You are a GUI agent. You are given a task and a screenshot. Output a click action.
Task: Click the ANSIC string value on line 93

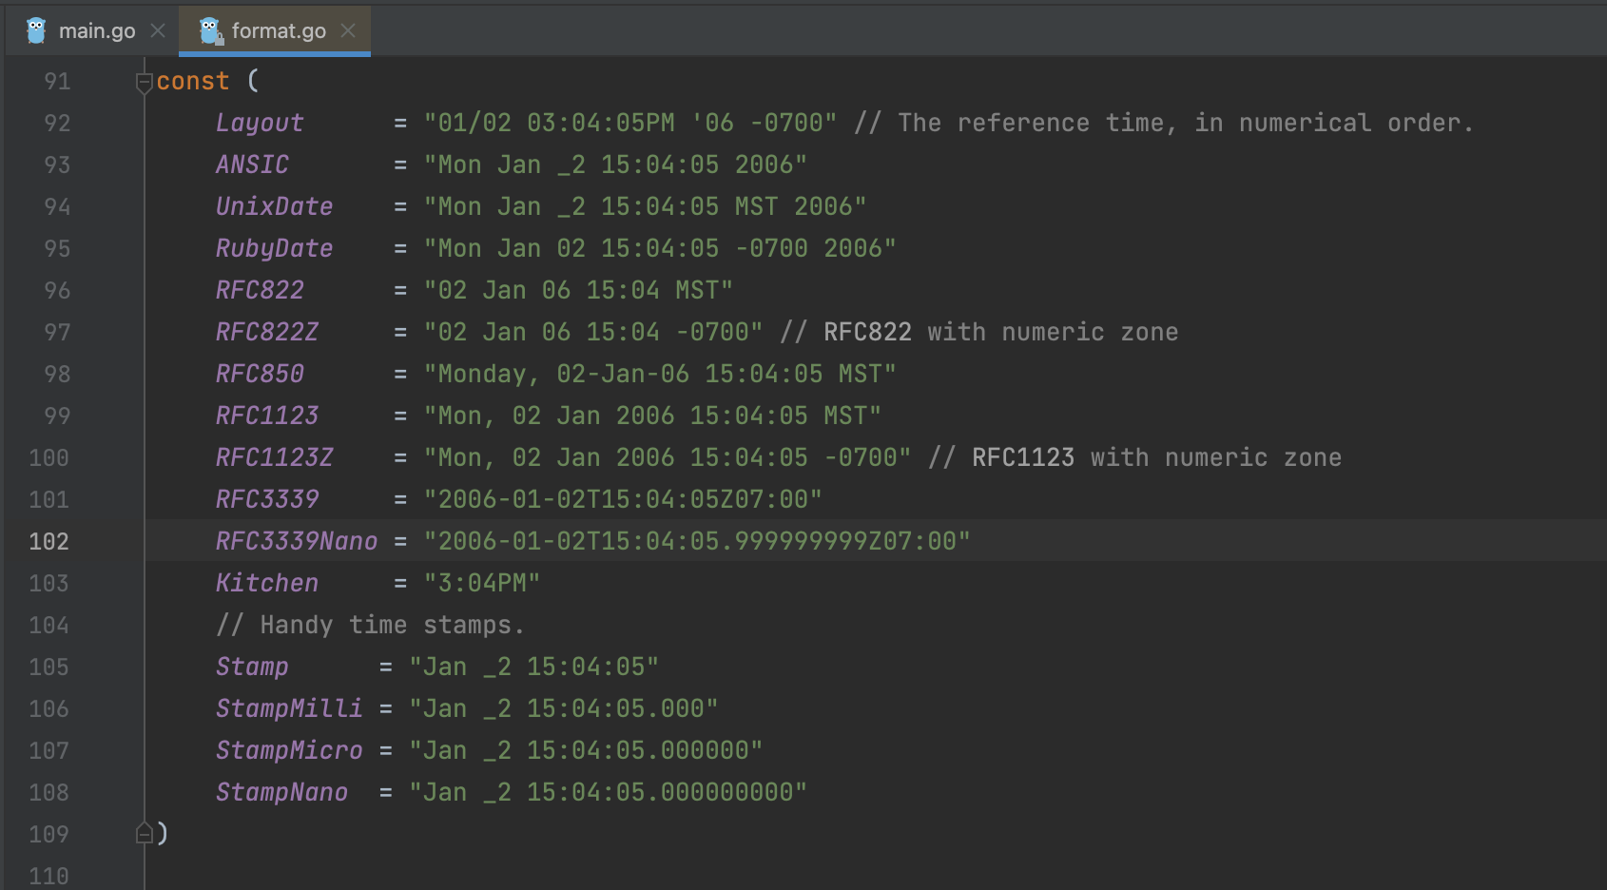click(616, 164)
